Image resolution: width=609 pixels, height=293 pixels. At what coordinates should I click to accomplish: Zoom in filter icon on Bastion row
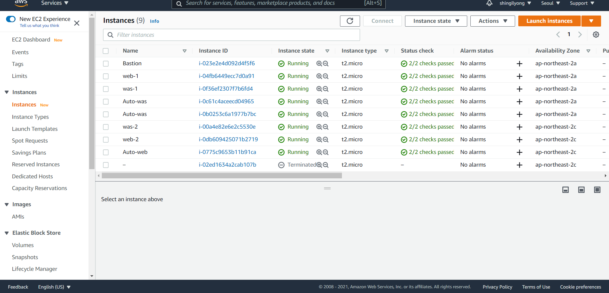tap(319, 63)
